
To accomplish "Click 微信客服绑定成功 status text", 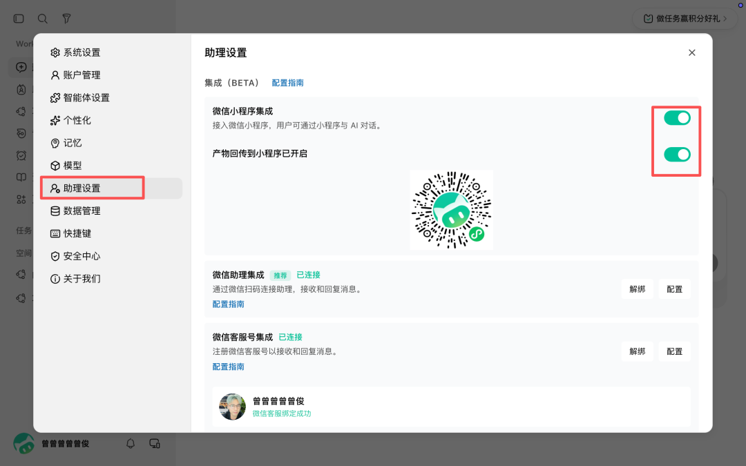I will pyautogui.click(x=282, y=414).
